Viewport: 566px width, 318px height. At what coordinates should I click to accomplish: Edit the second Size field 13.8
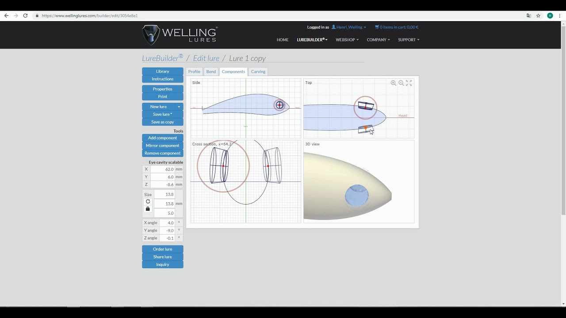pyautogui.click(x=164, y=204)
